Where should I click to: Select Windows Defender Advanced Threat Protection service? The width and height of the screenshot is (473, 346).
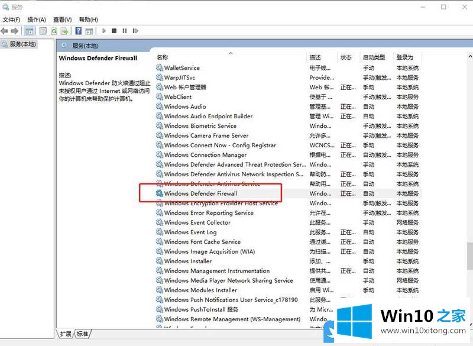288,164
